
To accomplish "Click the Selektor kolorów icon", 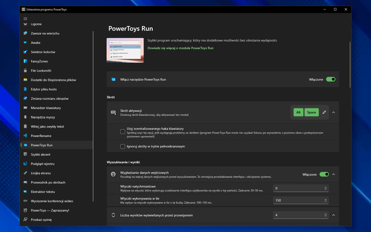I will [25, 52].
